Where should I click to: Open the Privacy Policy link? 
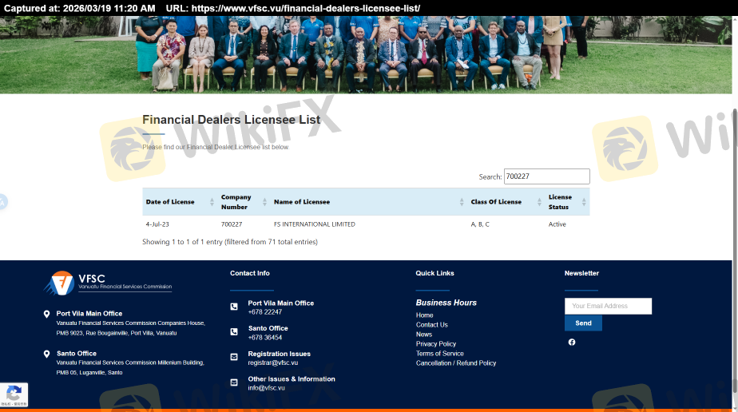[x=435, y=344]
